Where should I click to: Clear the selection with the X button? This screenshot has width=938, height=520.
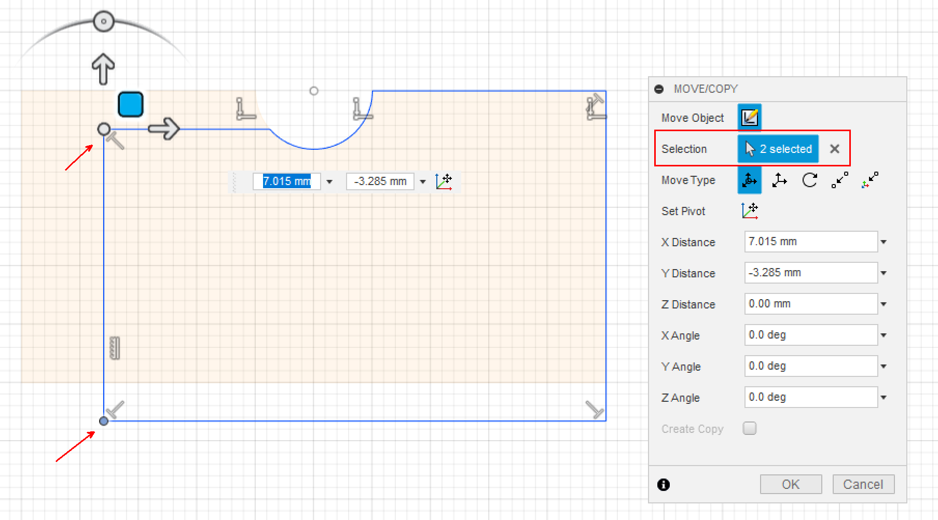tap(834, 149)
